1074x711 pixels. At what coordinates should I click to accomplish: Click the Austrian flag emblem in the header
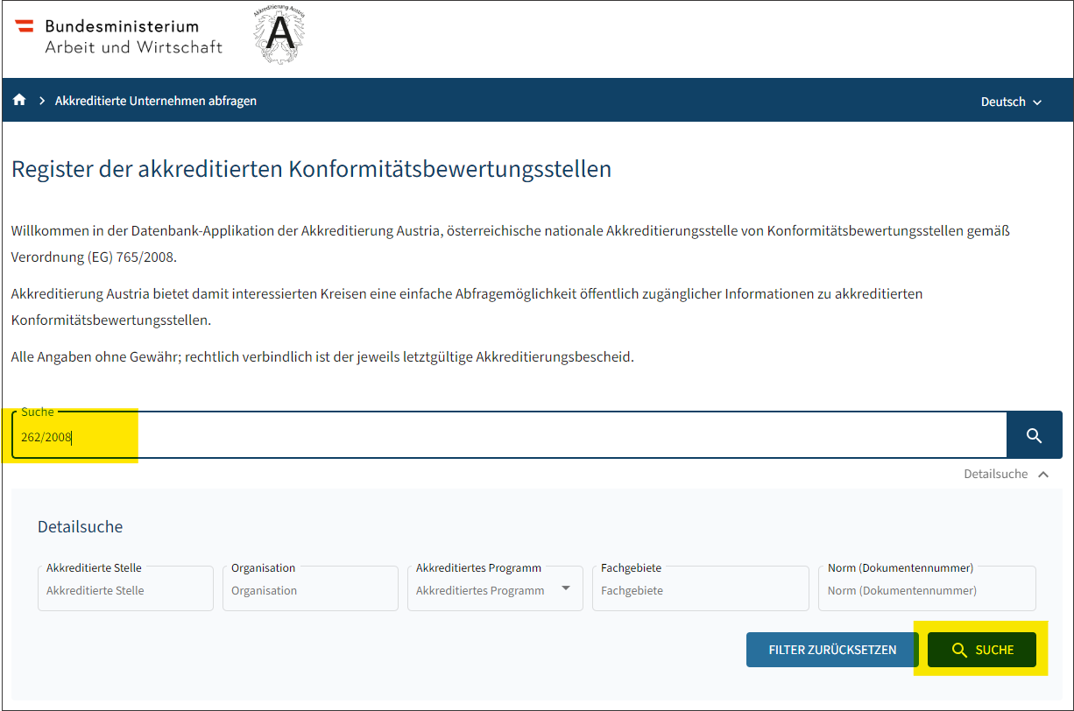pos(25,26)
